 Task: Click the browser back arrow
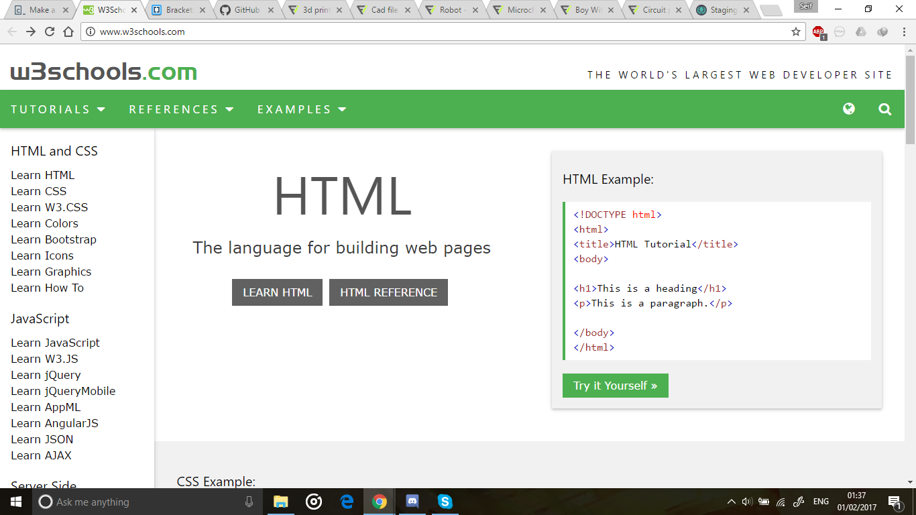12,32
